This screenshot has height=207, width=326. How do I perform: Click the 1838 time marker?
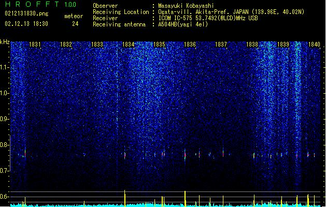pos(252,45)
